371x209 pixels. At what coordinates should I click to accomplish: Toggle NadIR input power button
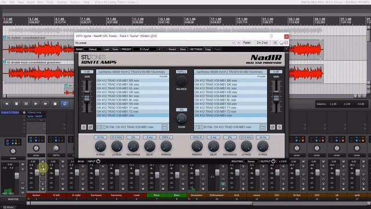pyautogui.click(x=98, y=161)
